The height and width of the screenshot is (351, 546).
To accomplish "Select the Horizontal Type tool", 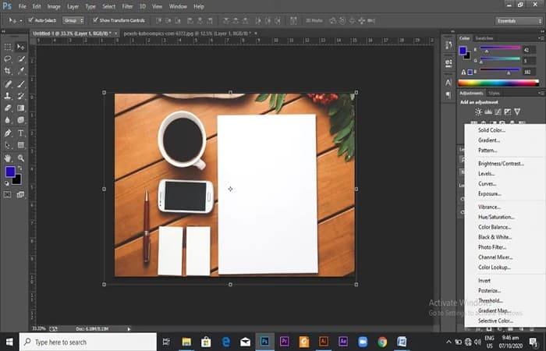I will click(x=20, y=133).
